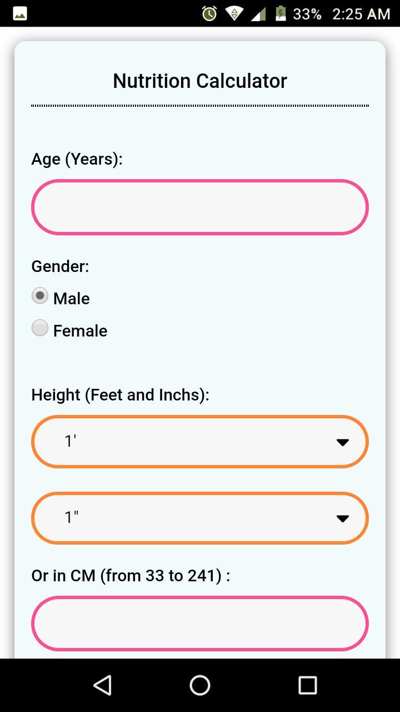Open the recent apps button
This screenshot has height=712, width=400.
tap(307, 685)
